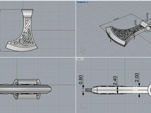Viewport: 151px width, 113px height.
Task: Open the Perspective viewport dropdown arrow
Action: click(x=88, y=2)
